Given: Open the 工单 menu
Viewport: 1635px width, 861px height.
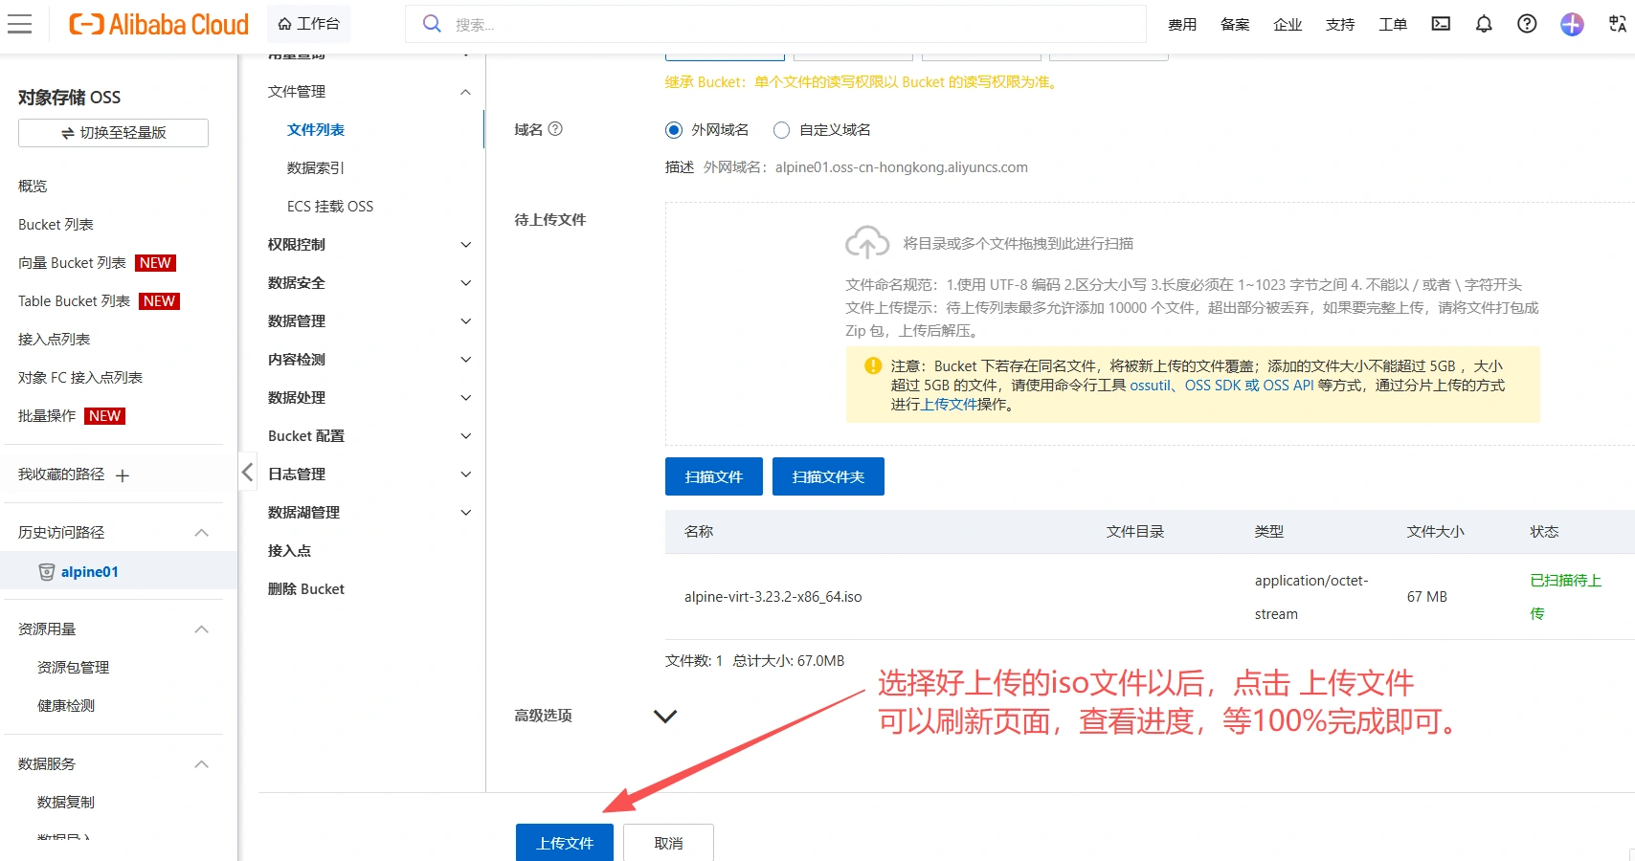Looking at the screenshot, I should [1393, 24].
